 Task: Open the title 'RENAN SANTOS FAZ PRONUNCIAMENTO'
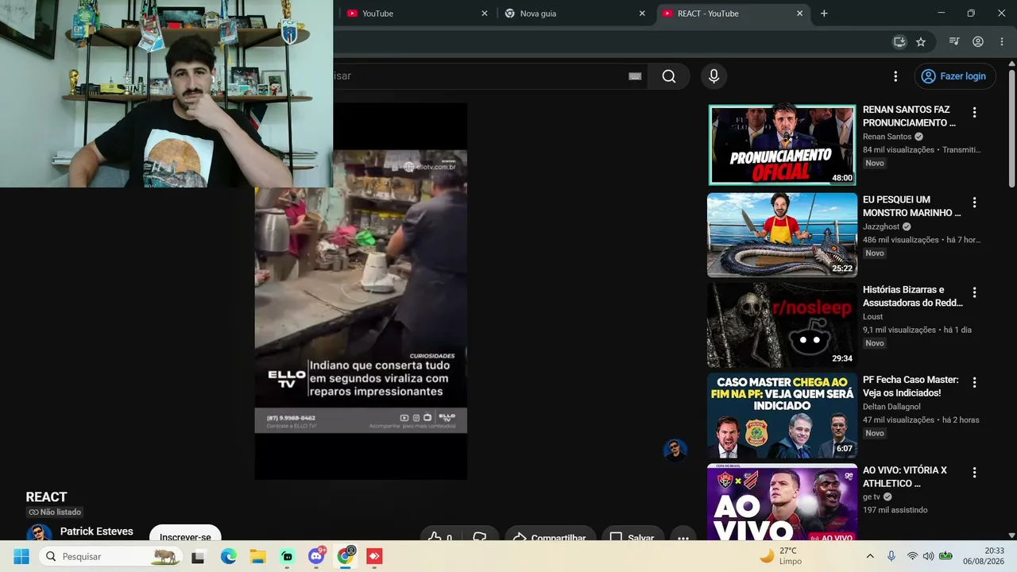910,116
